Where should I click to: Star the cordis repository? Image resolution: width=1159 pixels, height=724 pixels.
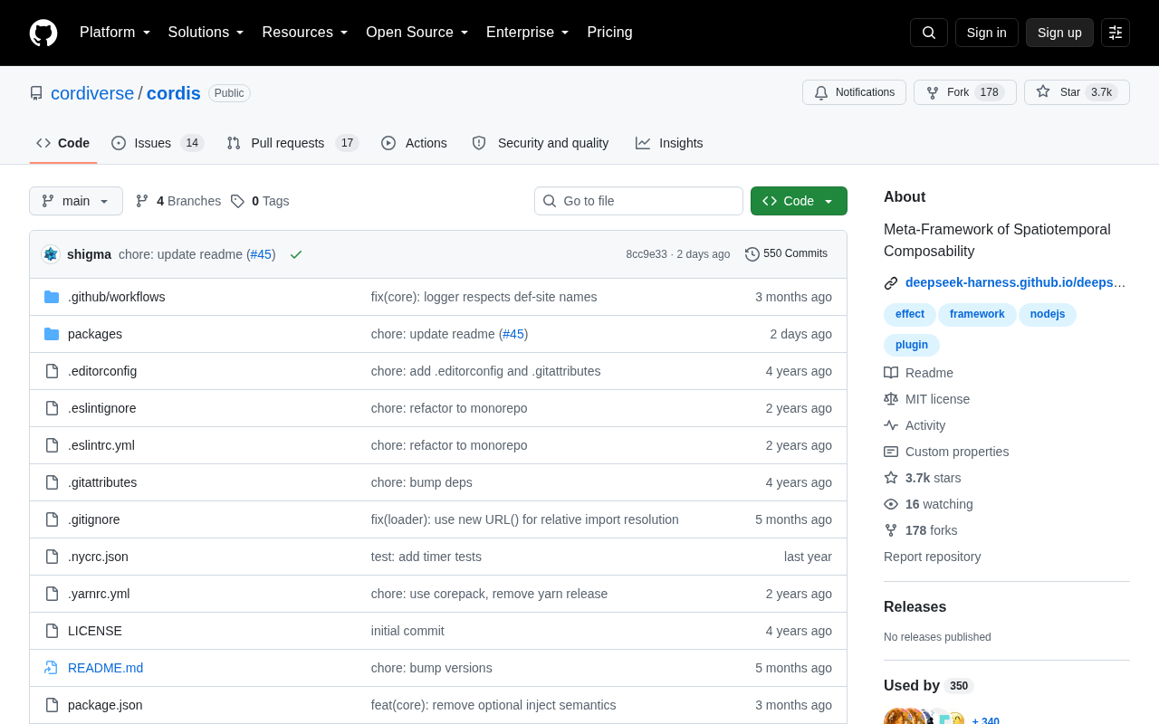[x=1077, y=92]
